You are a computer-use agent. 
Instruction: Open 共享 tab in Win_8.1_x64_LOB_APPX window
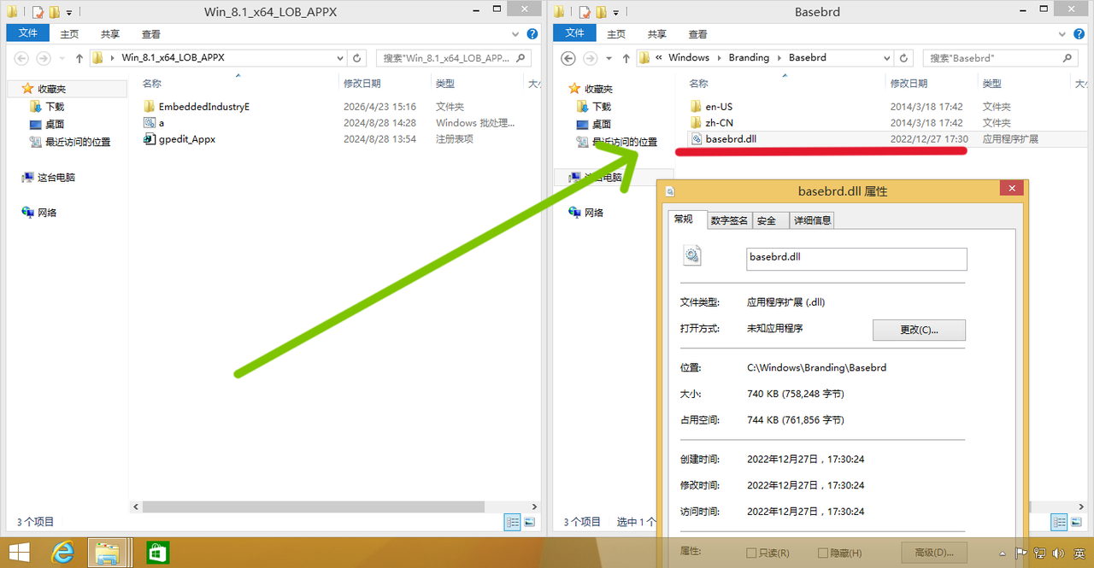110,34
